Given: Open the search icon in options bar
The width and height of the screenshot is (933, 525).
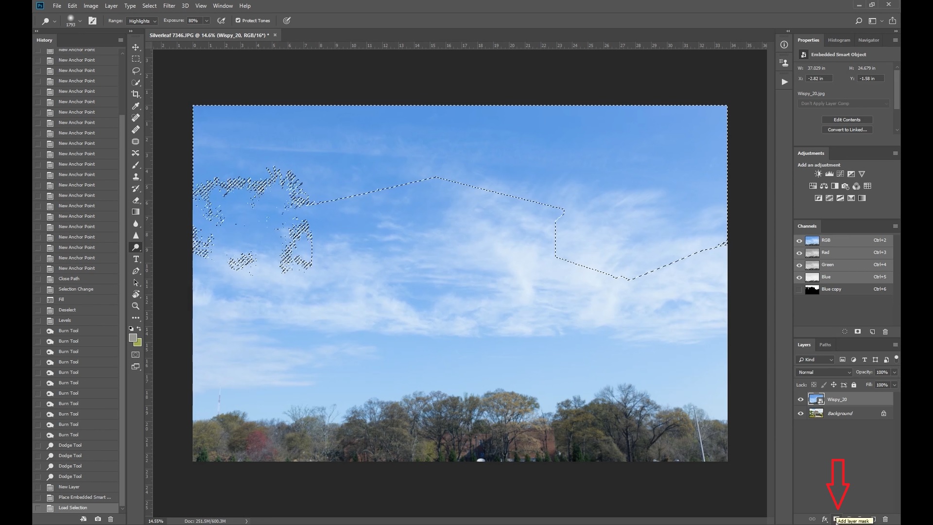Looking at the screenshot, I should (x=859, y=21).
